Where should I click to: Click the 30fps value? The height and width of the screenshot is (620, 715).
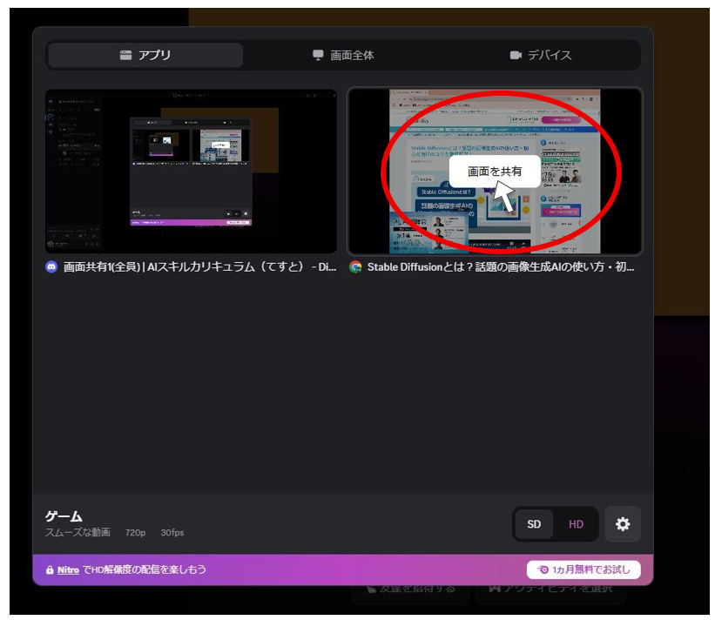172,532
